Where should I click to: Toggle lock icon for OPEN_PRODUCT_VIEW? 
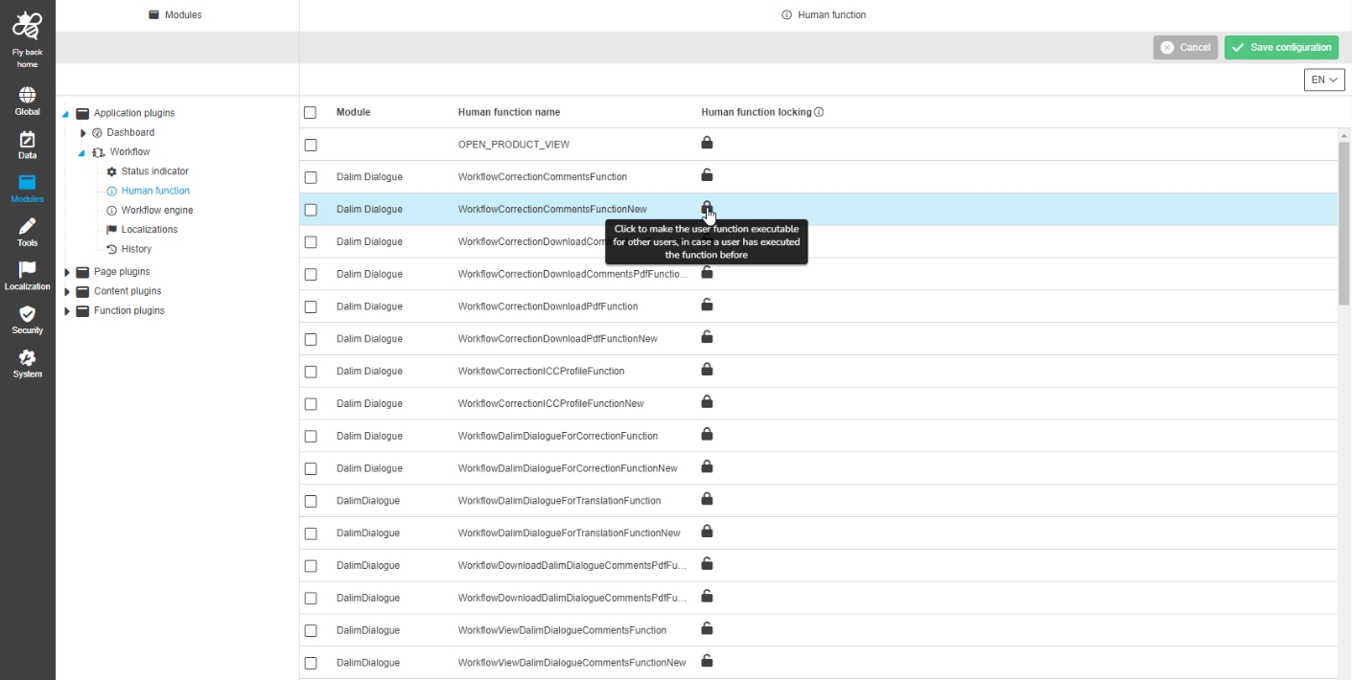coord(707,144)
